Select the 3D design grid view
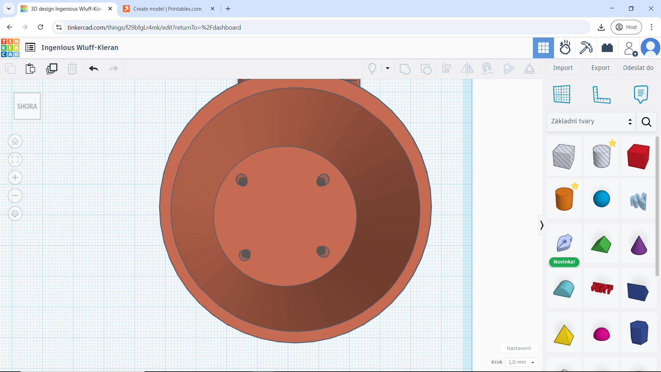 click(x=543, y=48)
